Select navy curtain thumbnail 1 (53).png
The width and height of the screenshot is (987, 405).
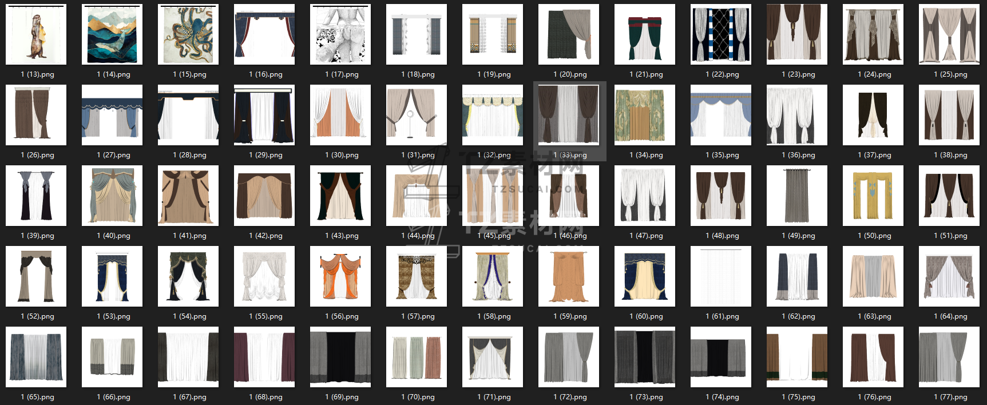112,276
